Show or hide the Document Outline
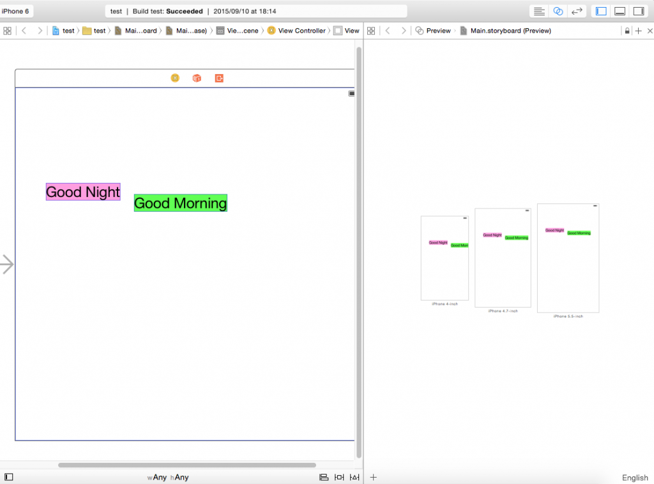654x484 pixels. click(8, 477)
